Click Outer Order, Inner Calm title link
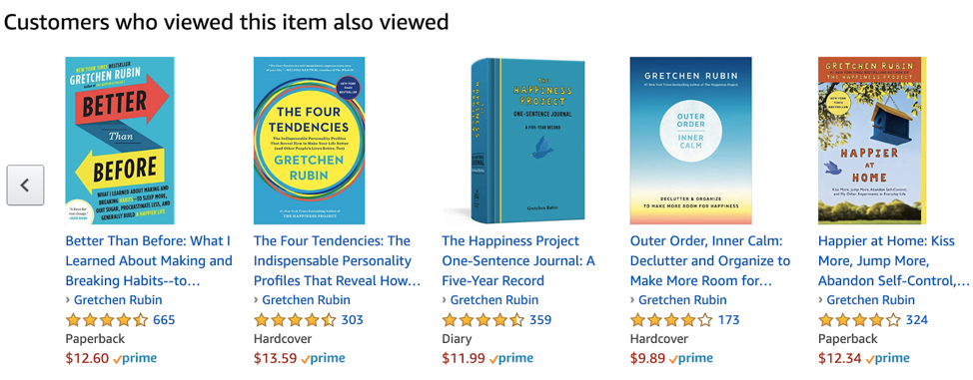The width and height of the screenshot is (973, 380). (x=710, y=260)
